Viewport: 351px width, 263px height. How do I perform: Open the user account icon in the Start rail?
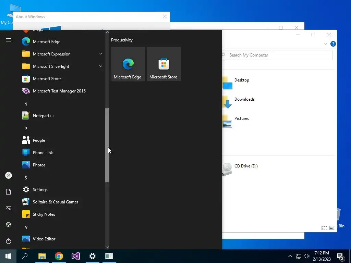pos(9,175)
